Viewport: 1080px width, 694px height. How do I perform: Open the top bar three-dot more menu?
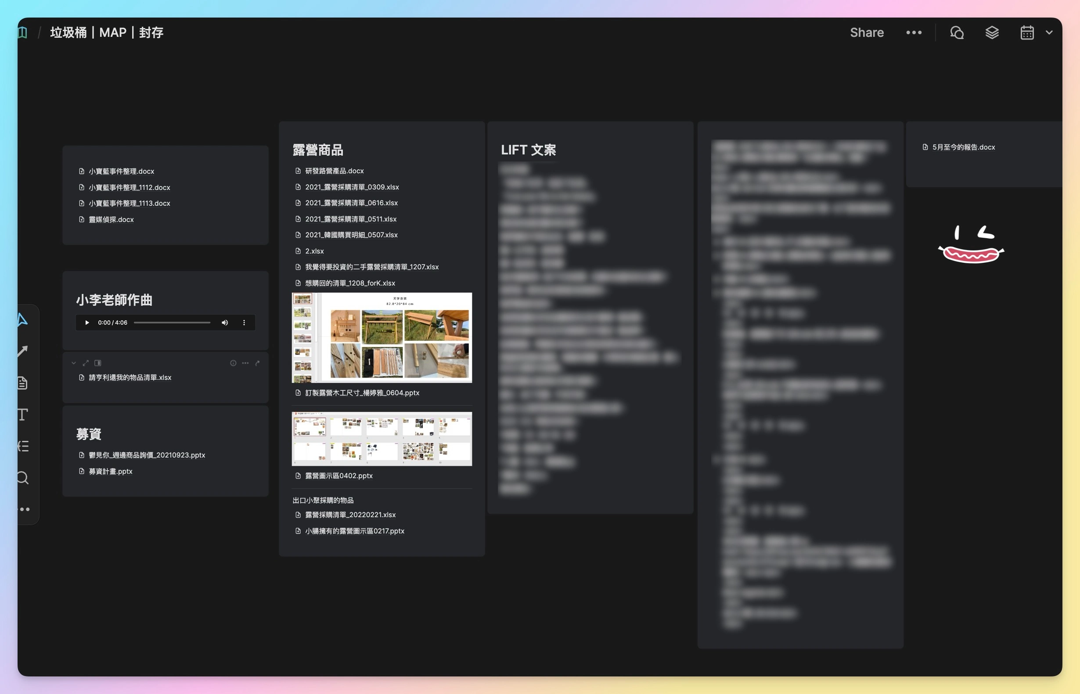[914, 32]
